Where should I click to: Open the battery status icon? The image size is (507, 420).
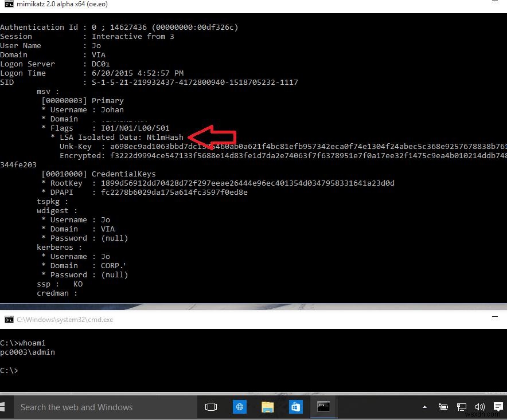(443, 407)
